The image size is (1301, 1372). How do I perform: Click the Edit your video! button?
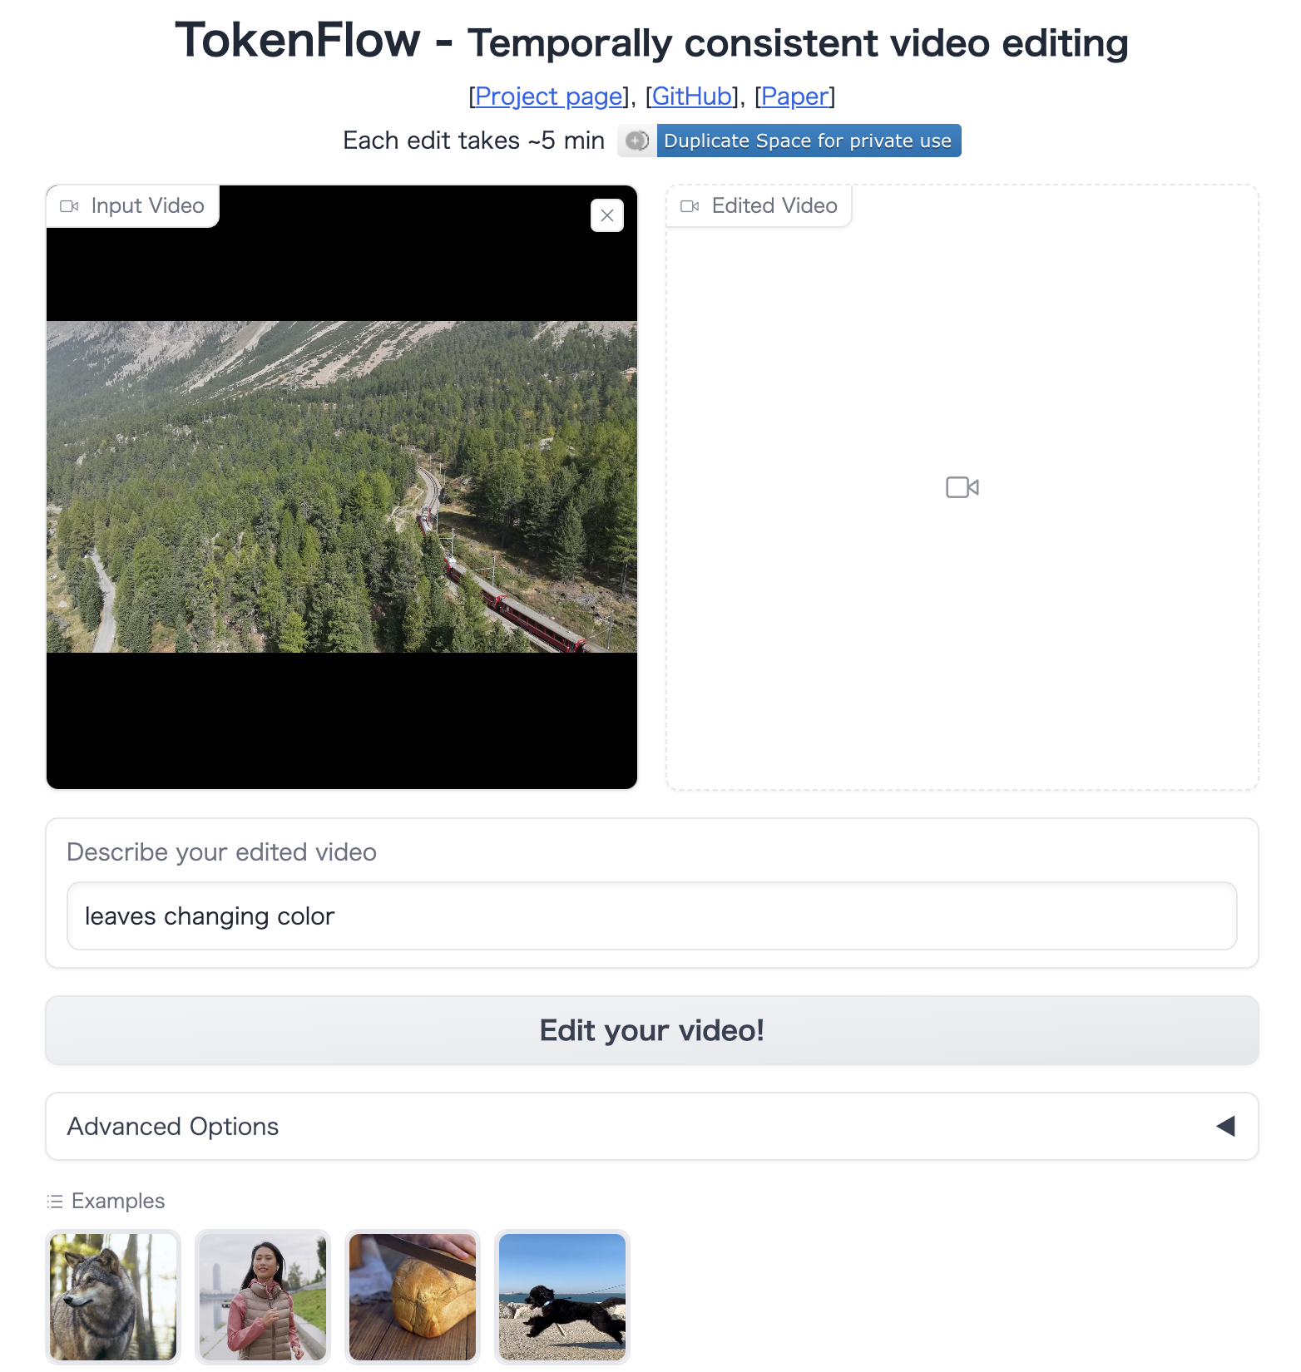click(652, 1030)
